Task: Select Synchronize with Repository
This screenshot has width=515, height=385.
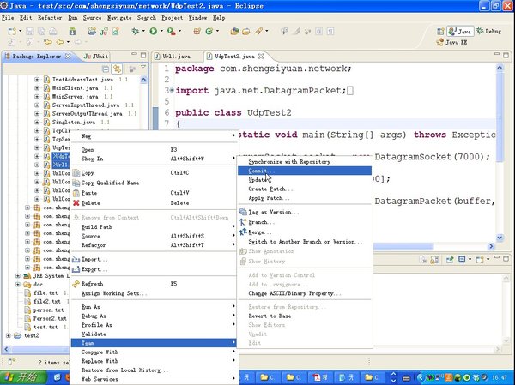Action: [288, 160]
